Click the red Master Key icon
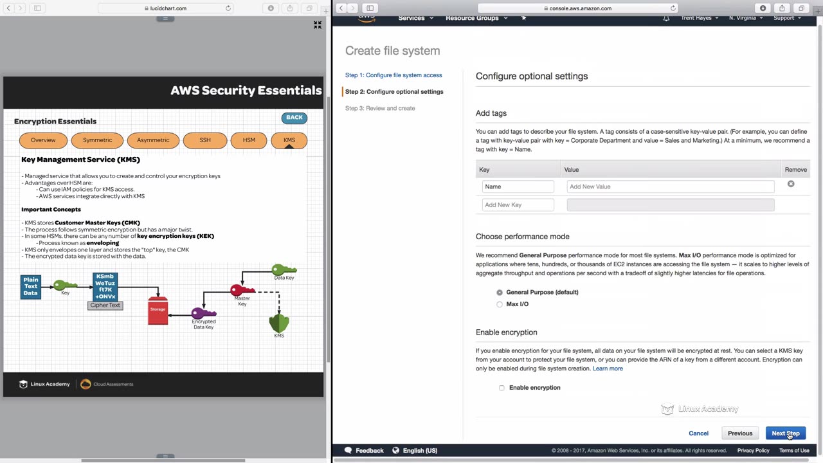The width and height of the screenshot is (823, 463). tap(242, 290)
